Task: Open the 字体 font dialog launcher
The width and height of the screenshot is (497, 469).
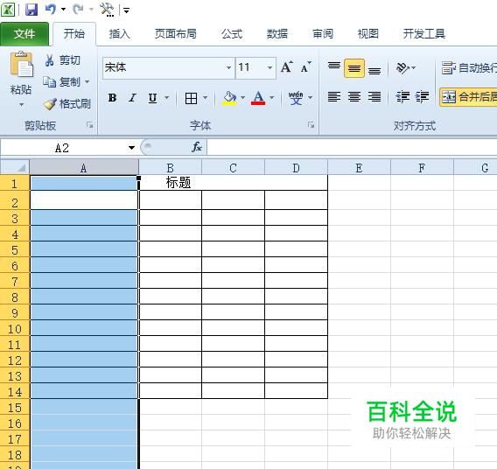Action: pos(311,125)
